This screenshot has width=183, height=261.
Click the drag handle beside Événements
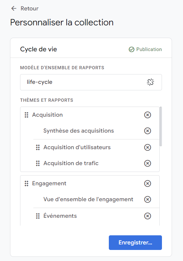pyautogui.click(x=38, y=216)
